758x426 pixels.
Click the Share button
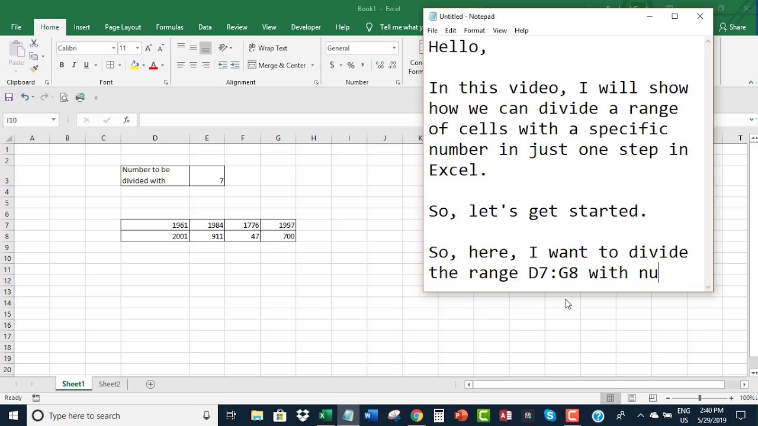[x=733, y=27]
